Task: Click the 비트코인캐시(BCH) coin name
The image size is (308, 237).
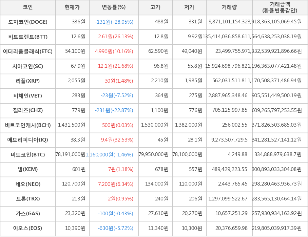Action: click(x=28, y=125)
